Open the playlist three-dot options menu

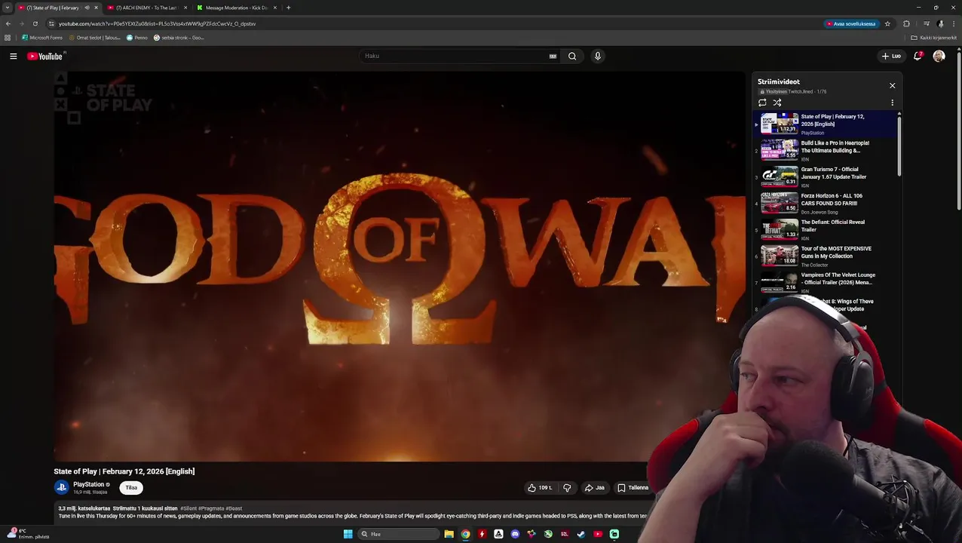892,103
